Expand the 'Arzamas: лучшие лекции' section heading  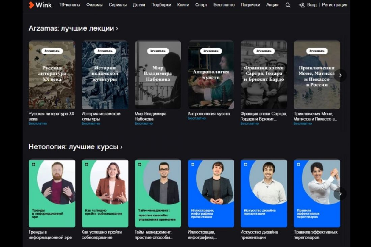tap(74, 28)
